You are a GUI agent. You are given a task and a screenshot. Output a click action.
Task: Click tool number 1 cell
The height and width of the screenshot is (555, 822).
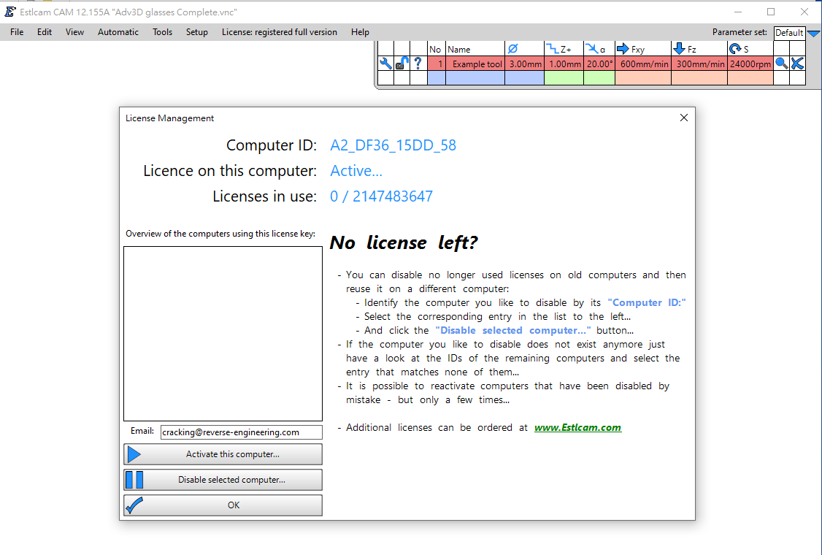(436, 64)
